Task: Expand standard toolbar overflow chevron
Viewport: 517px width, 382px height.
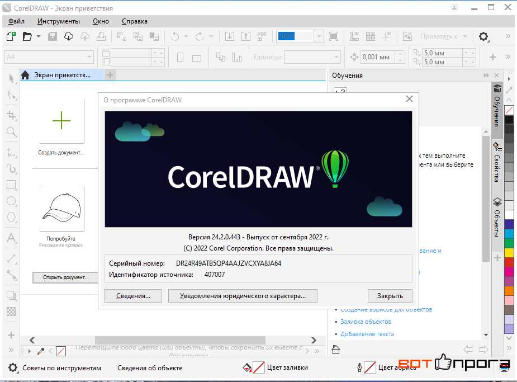Action: point(508,36)
